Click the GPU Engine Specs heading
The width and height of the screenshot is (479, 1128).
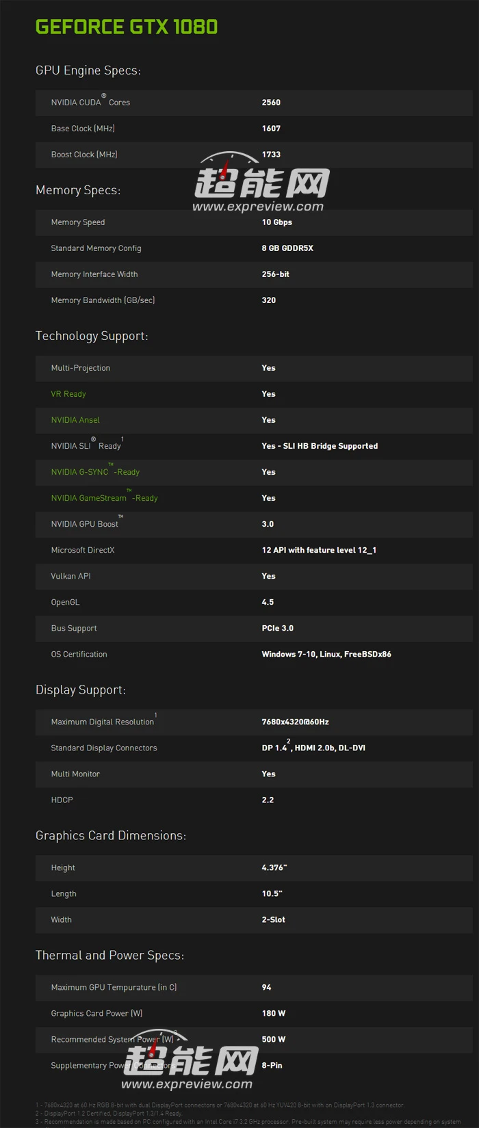tap(88, 70)
